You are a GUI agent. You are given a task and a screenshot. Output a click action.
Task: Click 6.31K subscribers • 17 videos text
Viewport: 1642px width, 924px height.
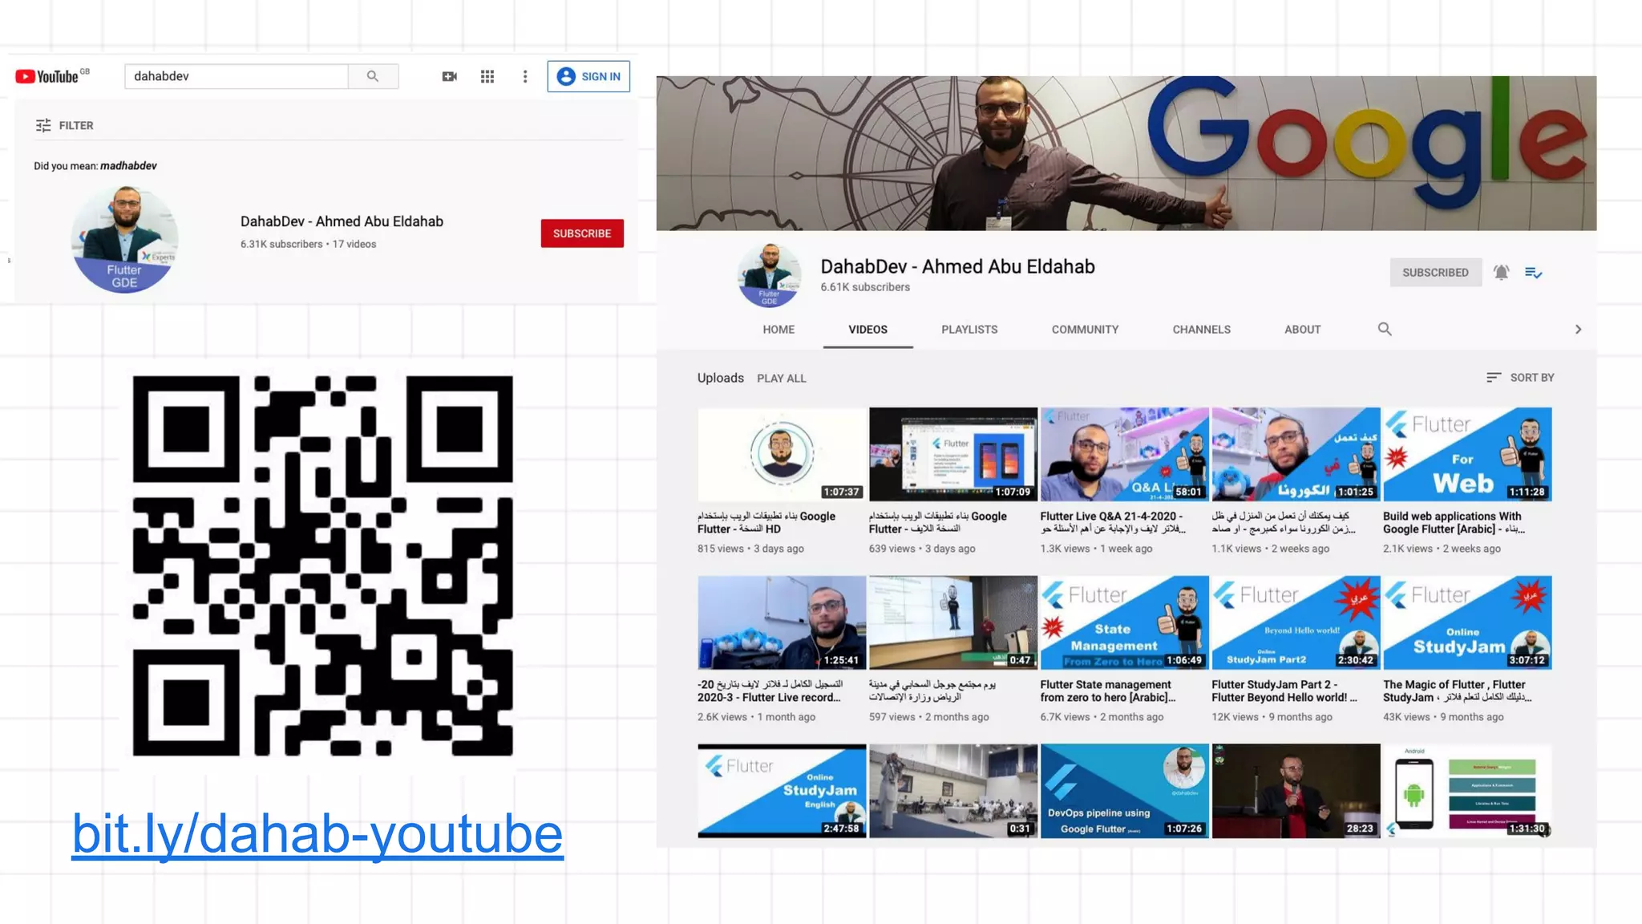tap(308, 244)
